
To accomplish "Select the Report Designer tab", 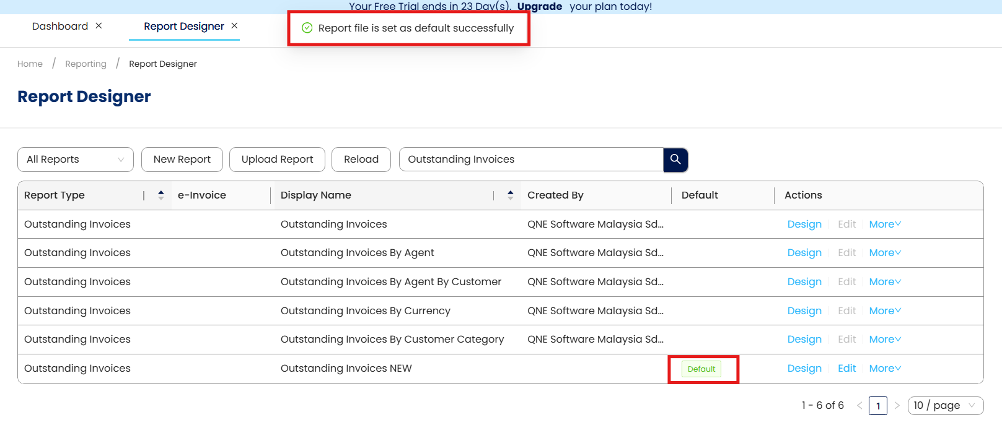I will tap(183, 26).
